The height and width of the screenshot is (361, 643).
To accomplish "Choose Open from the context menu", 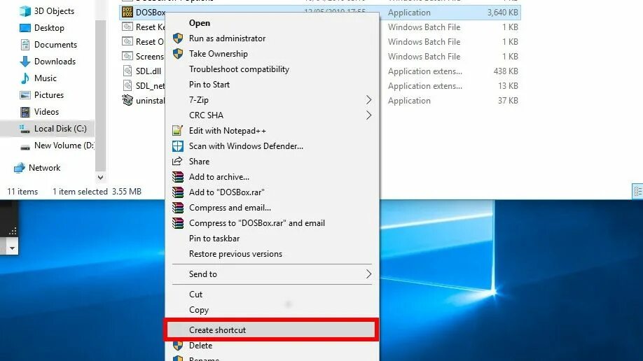I will [200, 23].
